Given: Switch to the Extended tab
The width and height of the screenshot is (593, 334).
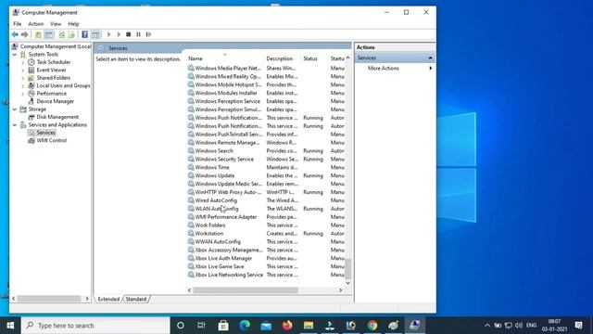Looking at the screenshot, I should [108, 299].
